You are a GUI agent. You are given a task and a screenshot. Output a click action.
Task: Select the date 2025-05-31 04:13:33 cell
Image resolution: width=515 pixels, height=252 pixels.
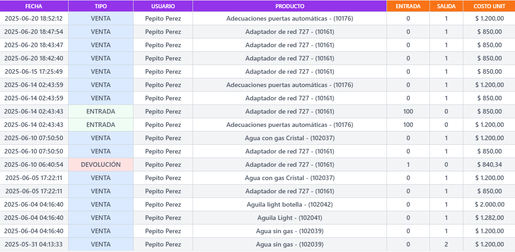tap(34, 244)
